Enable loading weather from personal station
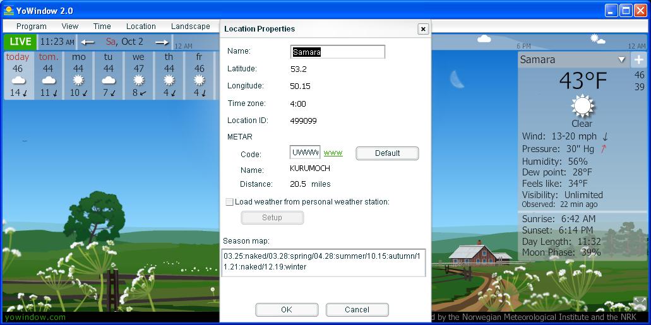Screen dimensions: 651x325 coord(230,202)
